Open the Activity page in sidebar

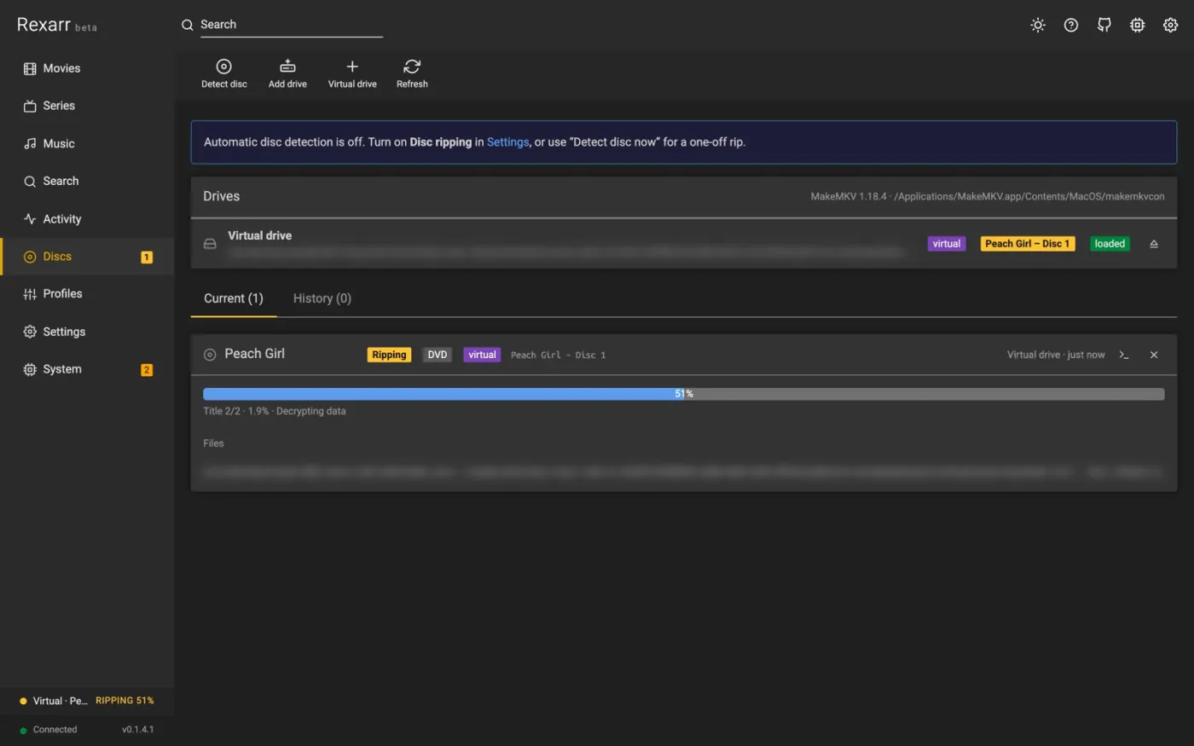coord(87,219)
